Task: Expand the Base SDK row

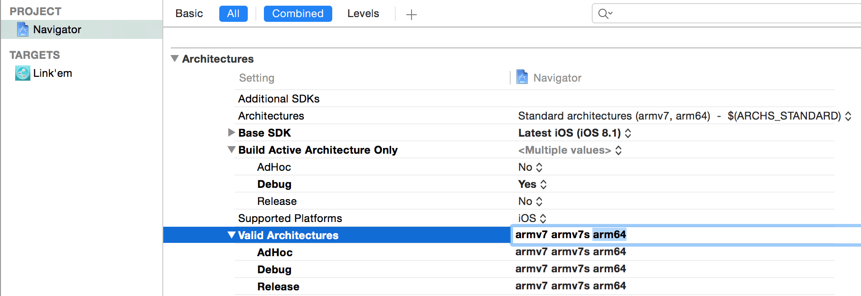Action: [x=231, y=132]
